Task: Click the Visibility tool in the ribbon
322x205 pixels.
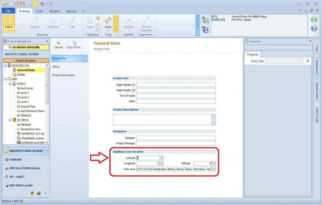Action: pos(129,23)
